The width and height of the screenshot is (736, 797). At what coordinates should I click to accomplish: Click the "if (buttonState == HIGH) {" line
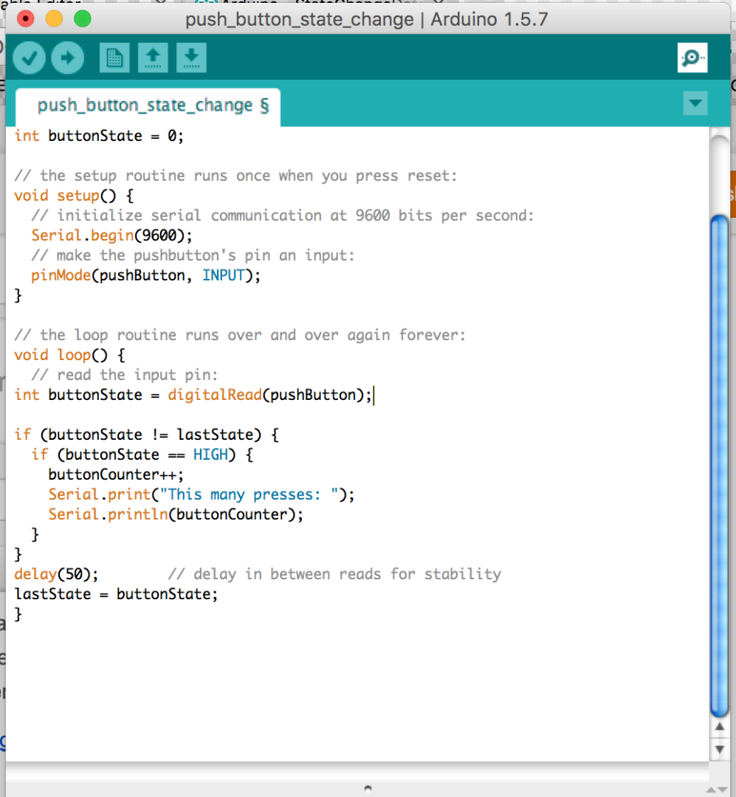[x=142, y=455]
